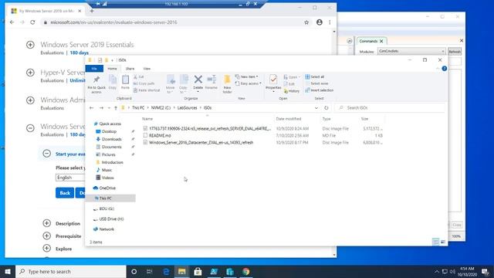The height and width of the screenshot is (278, 494).
Task: Open the File tab in Explorer
Action: tap(94, 69)
